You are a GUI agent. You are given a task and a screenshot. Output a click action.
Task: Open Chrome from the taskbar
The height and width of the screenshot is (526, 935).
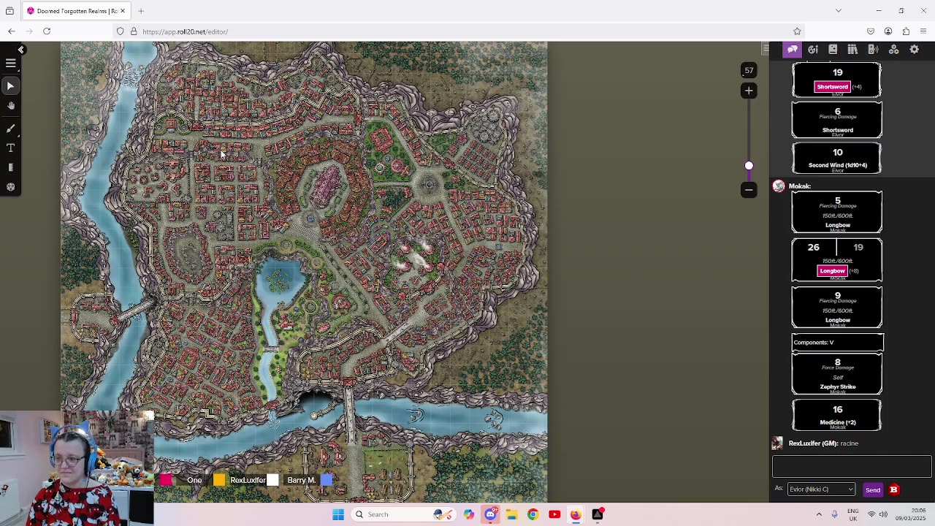tap(533, 514)
